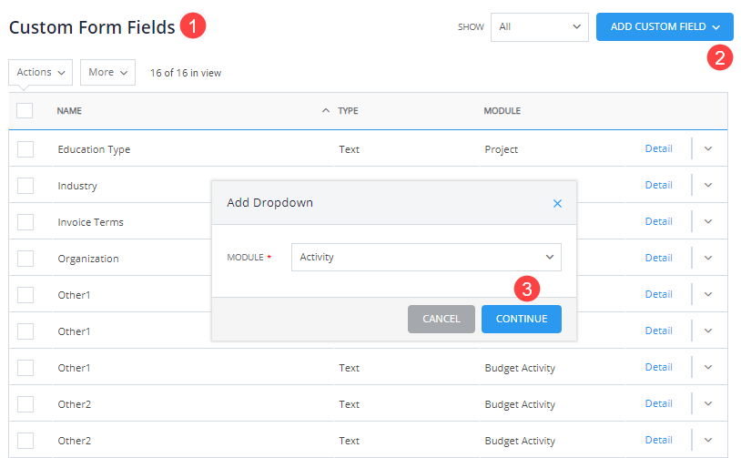Click the Organization field name

(88, 259)
